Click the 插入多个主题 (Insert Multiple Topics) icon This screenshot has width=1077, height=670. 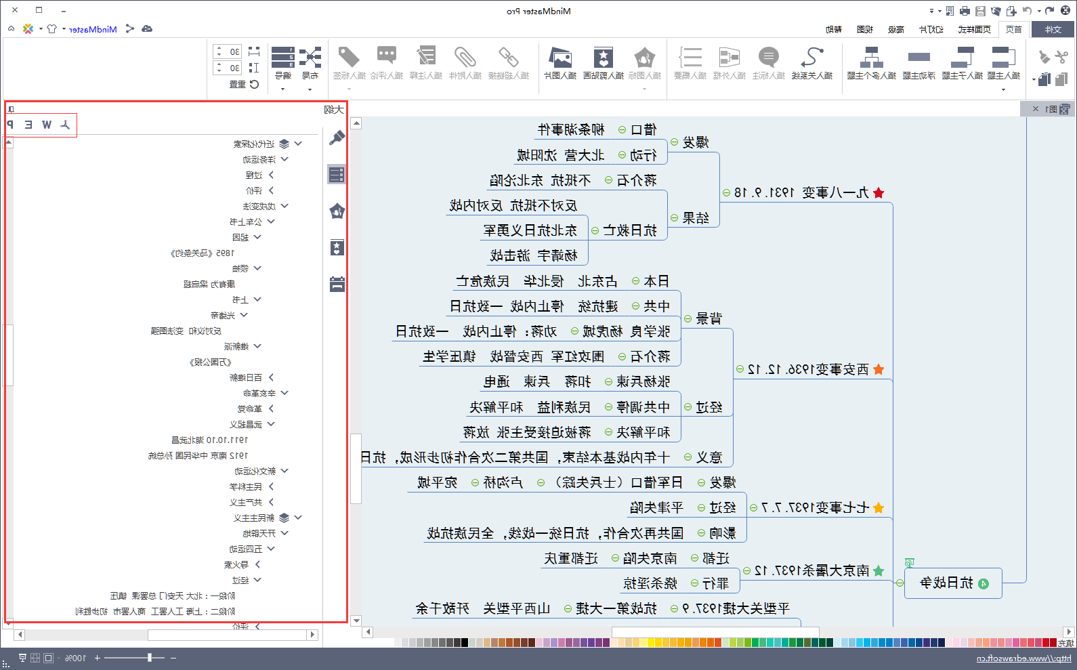pyautogui.click(x=871, y=56)
